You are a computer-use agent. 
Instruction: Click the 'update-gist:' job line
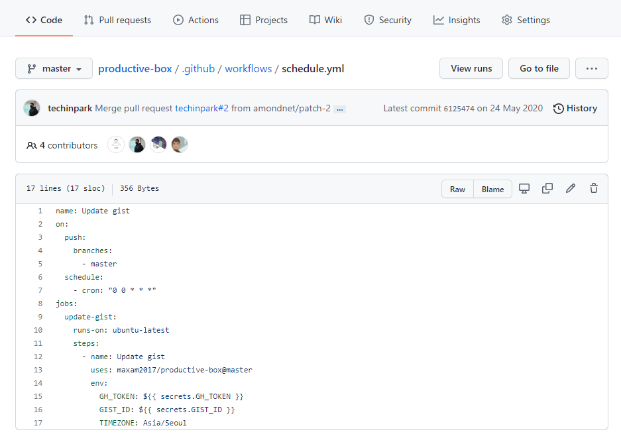click(91, 317)
